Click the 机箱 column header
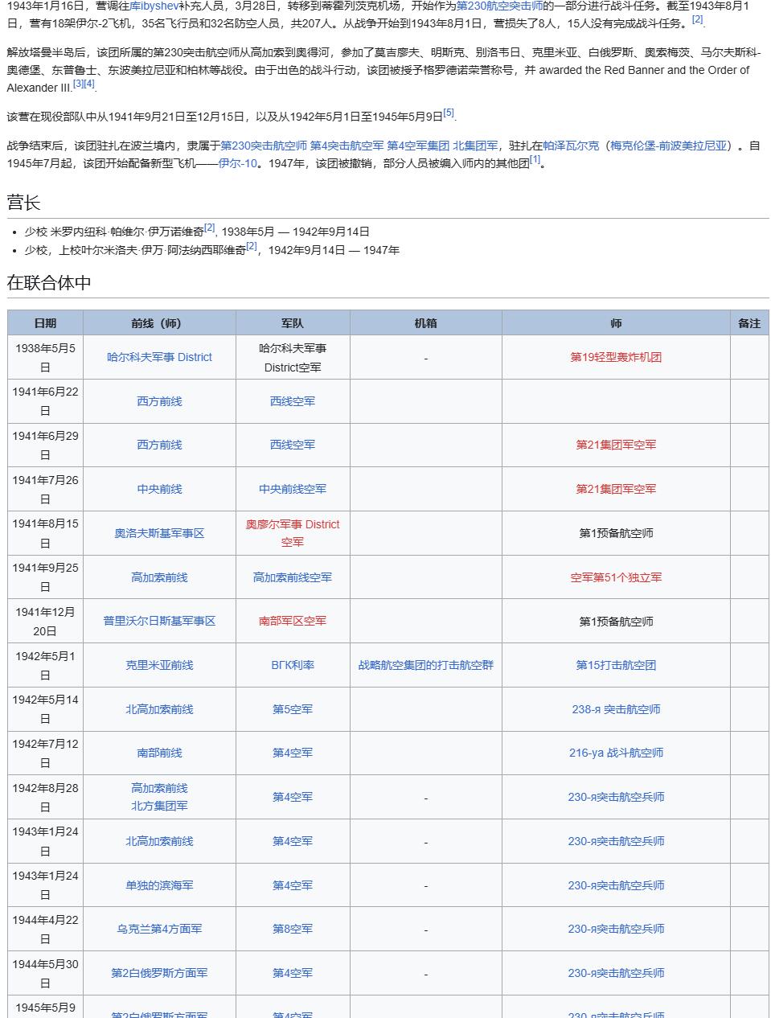 click(425, 323)
